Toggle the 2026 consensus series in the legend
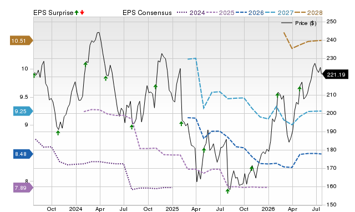This screenshot has width=355, height=212. point(250,13)
